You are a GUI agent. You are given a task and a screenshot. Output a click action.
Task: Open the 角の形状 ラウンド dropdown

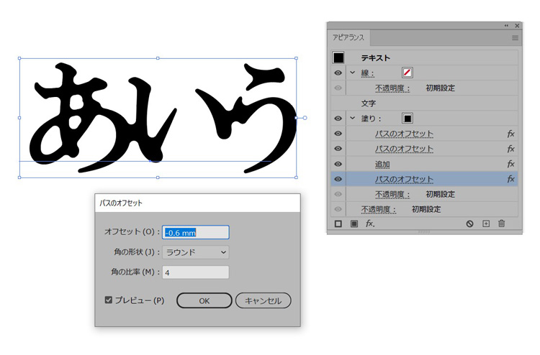point(196,252)
